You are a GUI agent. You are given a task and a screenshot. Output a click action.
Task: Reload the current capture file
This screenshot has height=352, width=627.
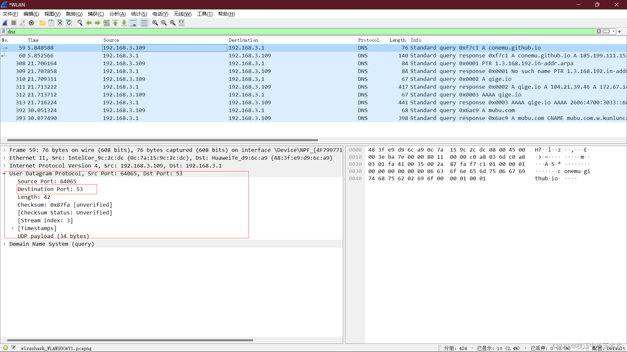69,23
